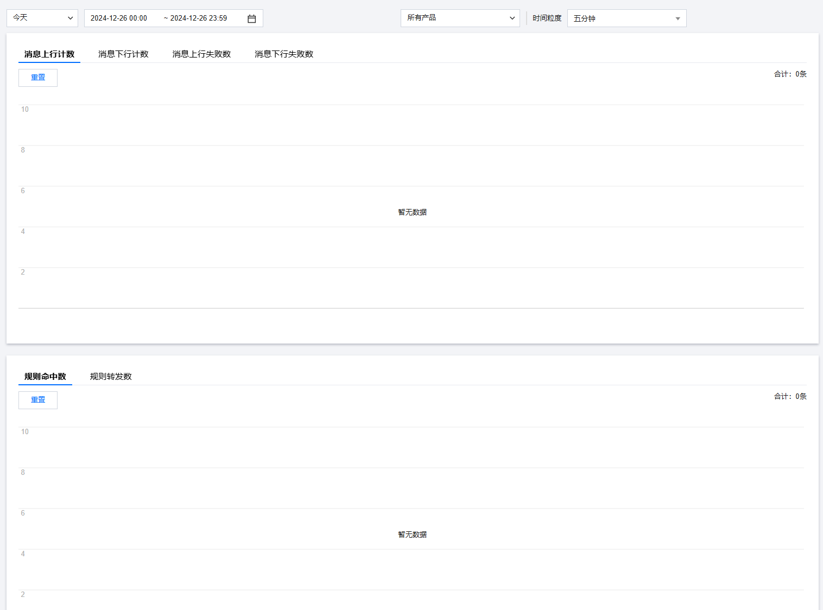The height and width of the screenshot is (610, 823).
Task: Click 暂无数据 text in the message chart
Action: click(x=412, y=212)
